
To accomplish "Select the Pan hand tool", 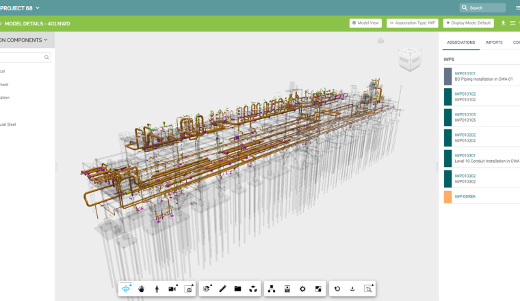I will tap(141, 289).
